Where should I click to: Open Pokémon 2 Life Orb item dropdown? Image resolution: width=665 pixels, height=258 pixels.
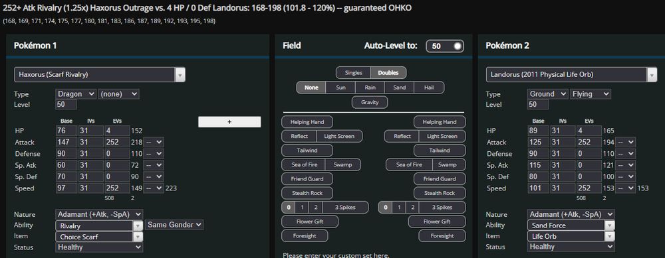(x=571, y=236)
